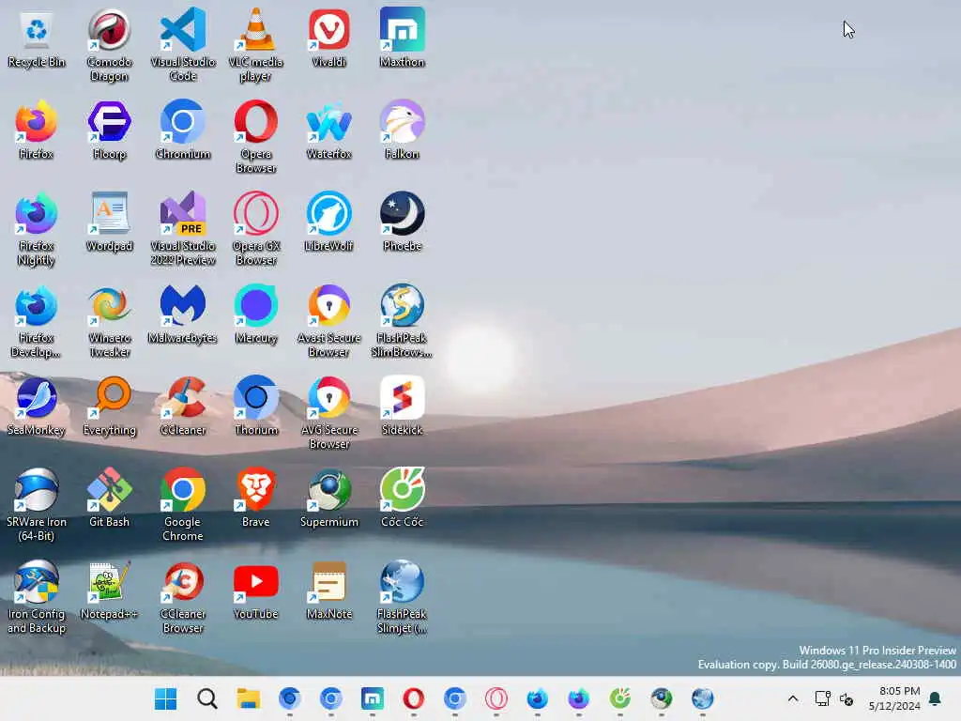The width and height of the screenshot is (961, 721).
Task: Select the Waterfox desktop shortcut
Action: coord(329,130)
